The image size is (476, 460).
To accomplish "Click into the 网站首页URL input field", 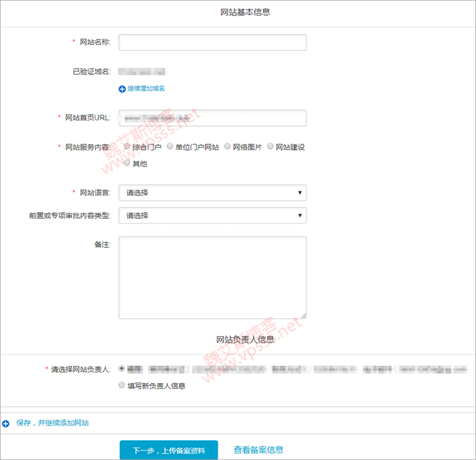I will point(212,118).
